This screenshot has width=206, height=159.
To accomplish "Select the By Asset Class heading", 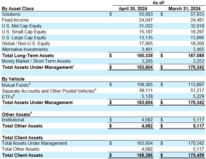I will click(x=18, y=8).
